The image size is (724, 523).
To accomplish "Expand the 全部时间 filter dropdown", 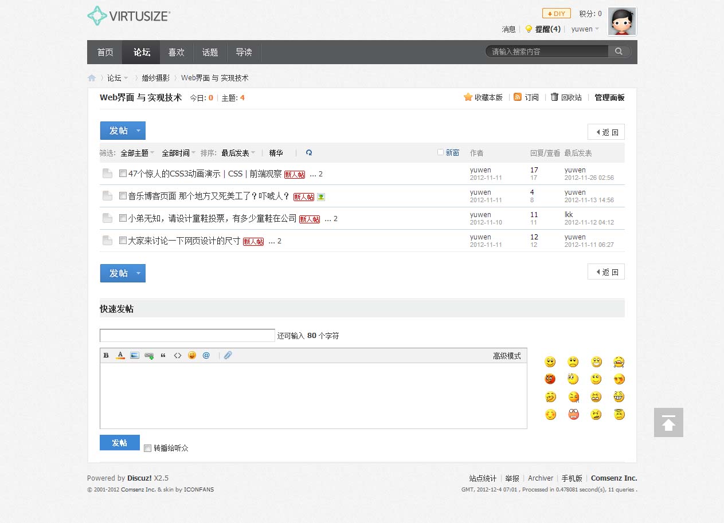I will point(178,153).
